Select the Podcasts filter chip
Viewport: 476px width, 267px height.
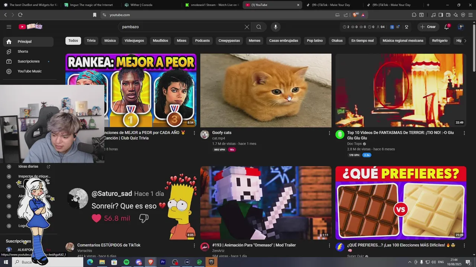(202, 40)
